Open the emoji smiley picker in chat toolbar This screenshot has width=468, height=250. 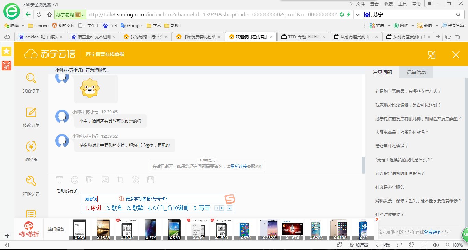(74, 180)
